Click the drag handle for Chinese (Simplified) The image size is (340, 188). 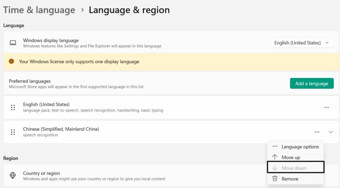(13, 132)
